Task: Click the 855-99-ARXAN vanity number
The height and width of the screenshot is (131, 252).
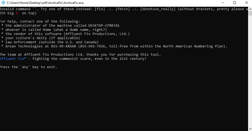Action: [x=64, y=46]
